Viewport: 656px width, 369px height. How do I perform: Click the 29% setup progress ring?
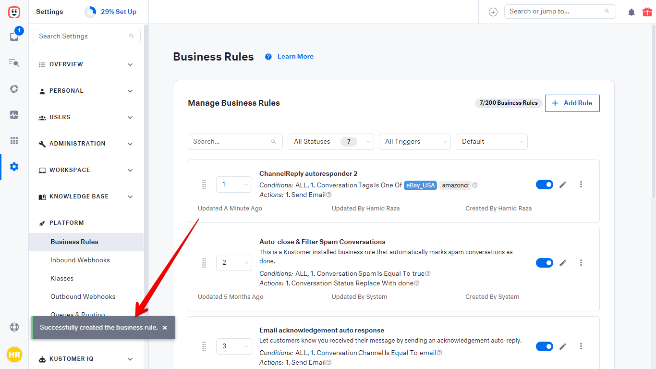coord(90,12)
